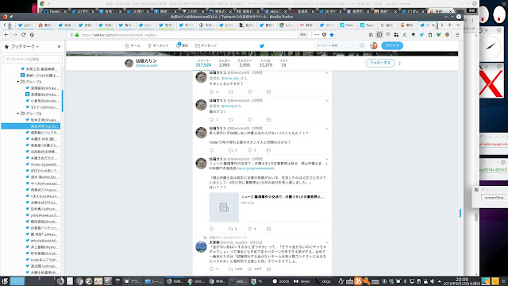This screenshot has height=286, width=508.
Task: Open the Firefox hamburger menu
Action: coord(457,35)
